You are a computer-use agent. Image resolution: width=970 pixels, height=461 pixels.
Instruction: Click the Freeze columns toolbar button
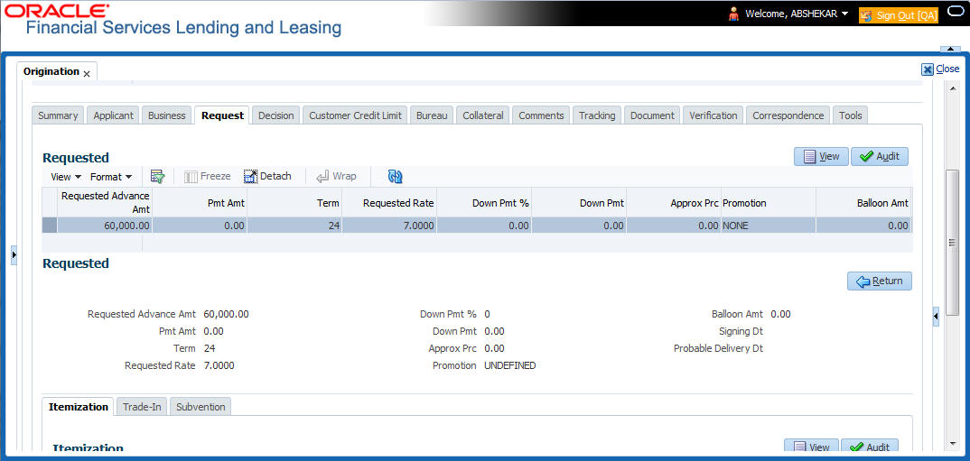click(207, 177)
